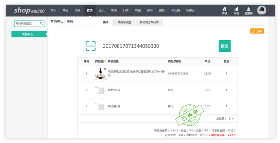Open the 会员 menu in top navigation
Viewport: 280px width, 143px height.
[x=102, y=10]
